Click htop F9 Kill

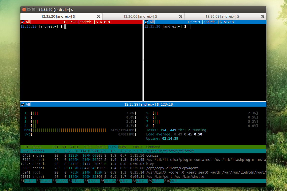[x=156, y=181]
